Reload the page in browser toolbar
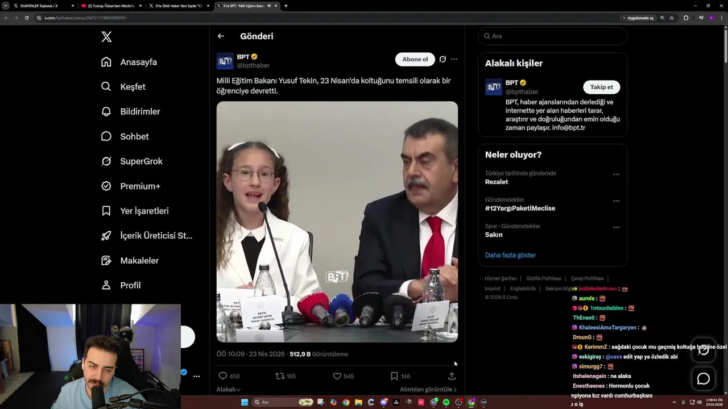 point(26,18)
